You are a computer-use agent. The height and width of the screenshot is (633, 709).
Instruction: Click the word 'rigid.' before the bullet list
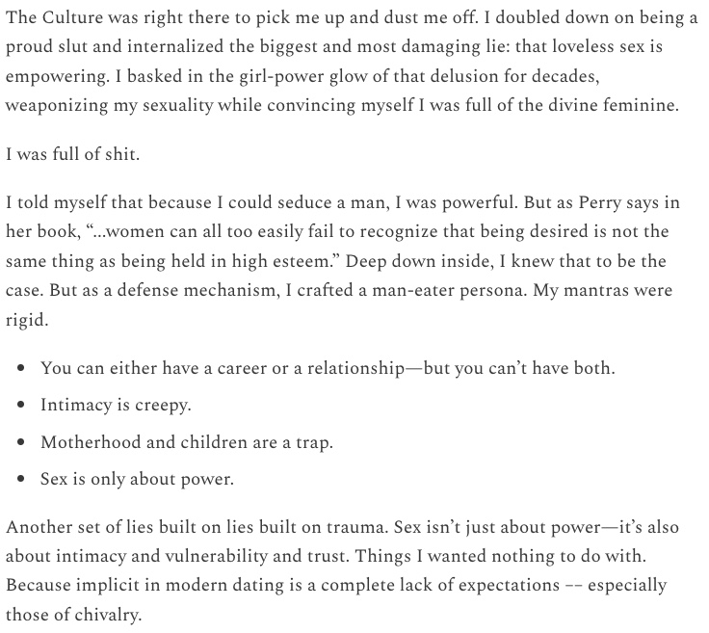coord(27,320)
